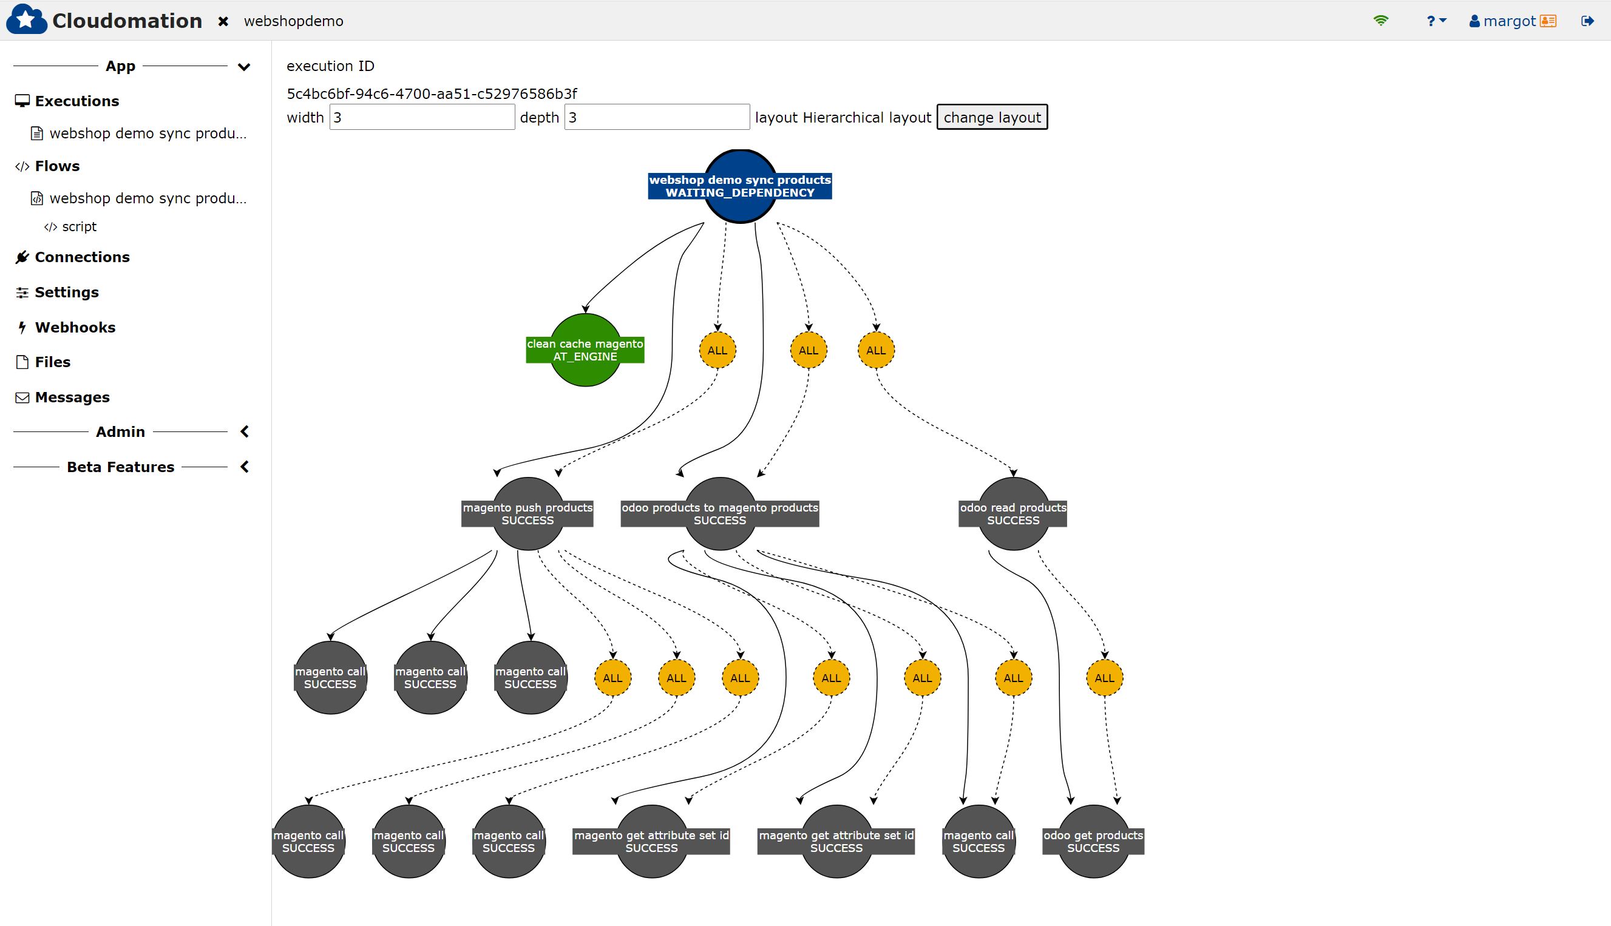Image resolution: width=1611 pixels, height=926 pixels.
Task: Open the Messages menu item
Action: tap(72, 397)
